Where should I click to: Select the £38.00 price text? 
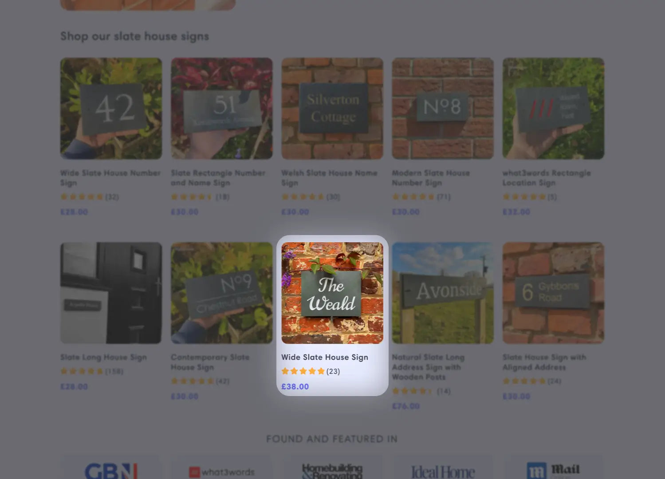[x=295, y=386]
